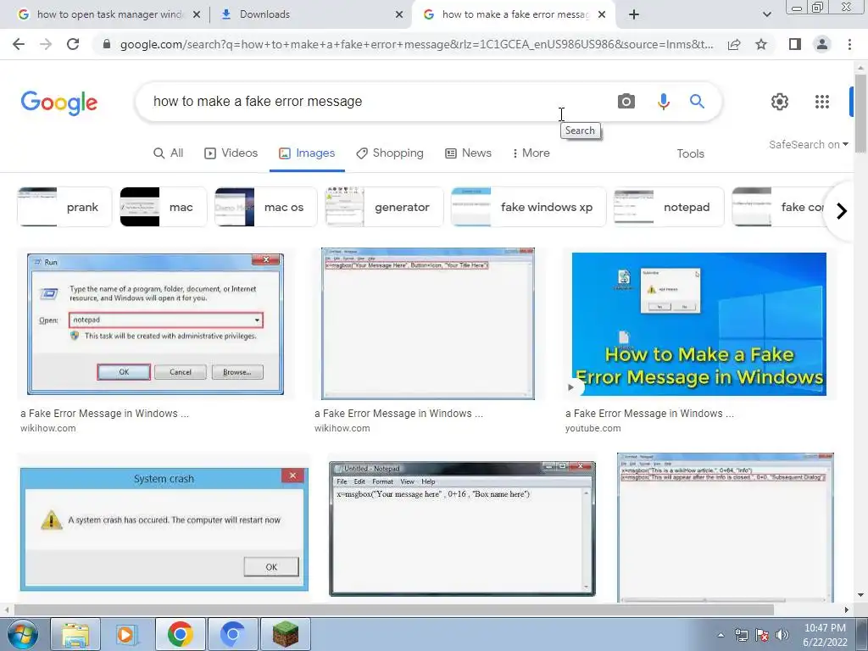Open the YouTube video thumbnail result
The height and width of the screenshot is (651, 868).
(x=698, y=324)
